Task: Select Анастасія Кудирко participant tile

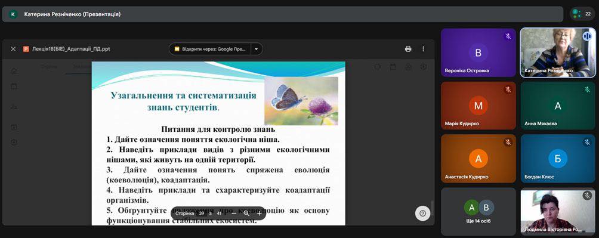Action: (478, 159)
